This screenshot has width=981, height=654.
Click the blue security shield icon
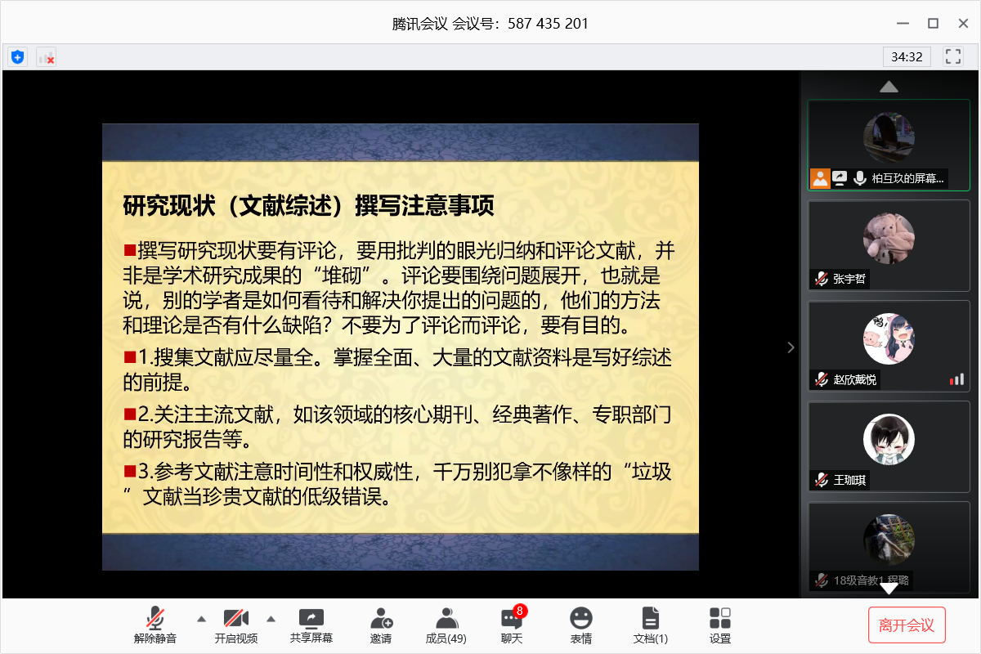click(17, 56)
